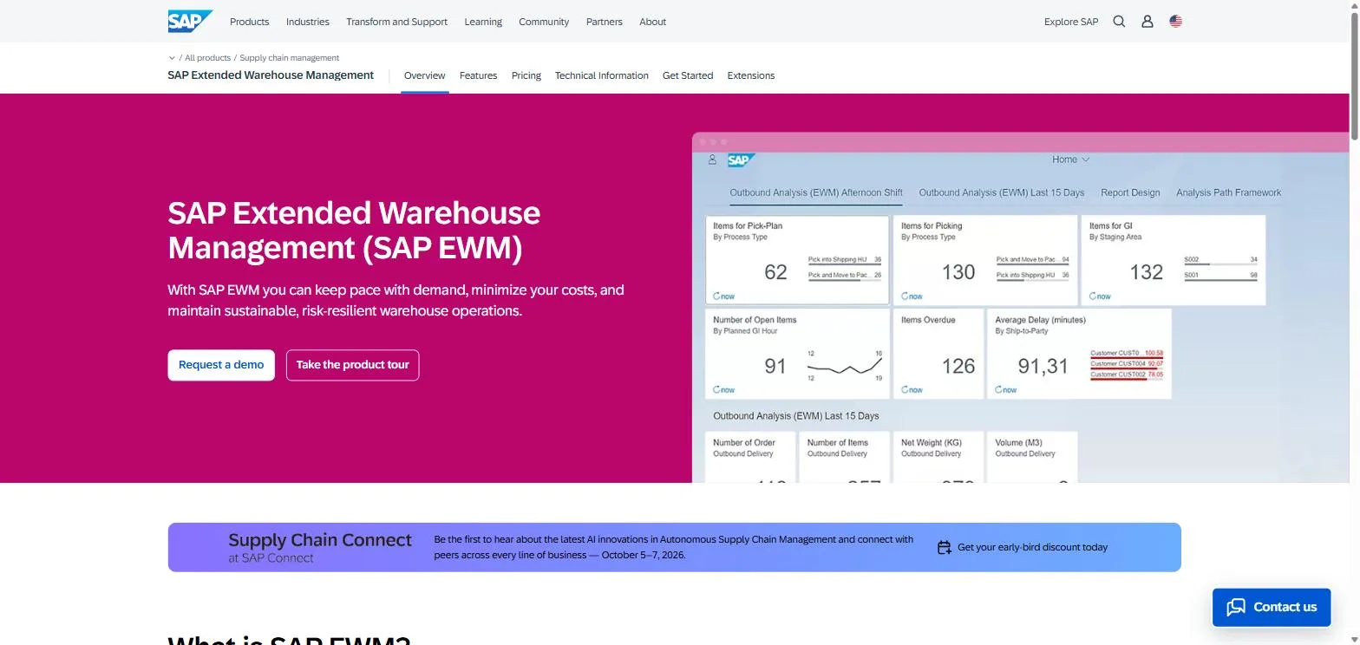Open the user account icon

(1147, 22)
